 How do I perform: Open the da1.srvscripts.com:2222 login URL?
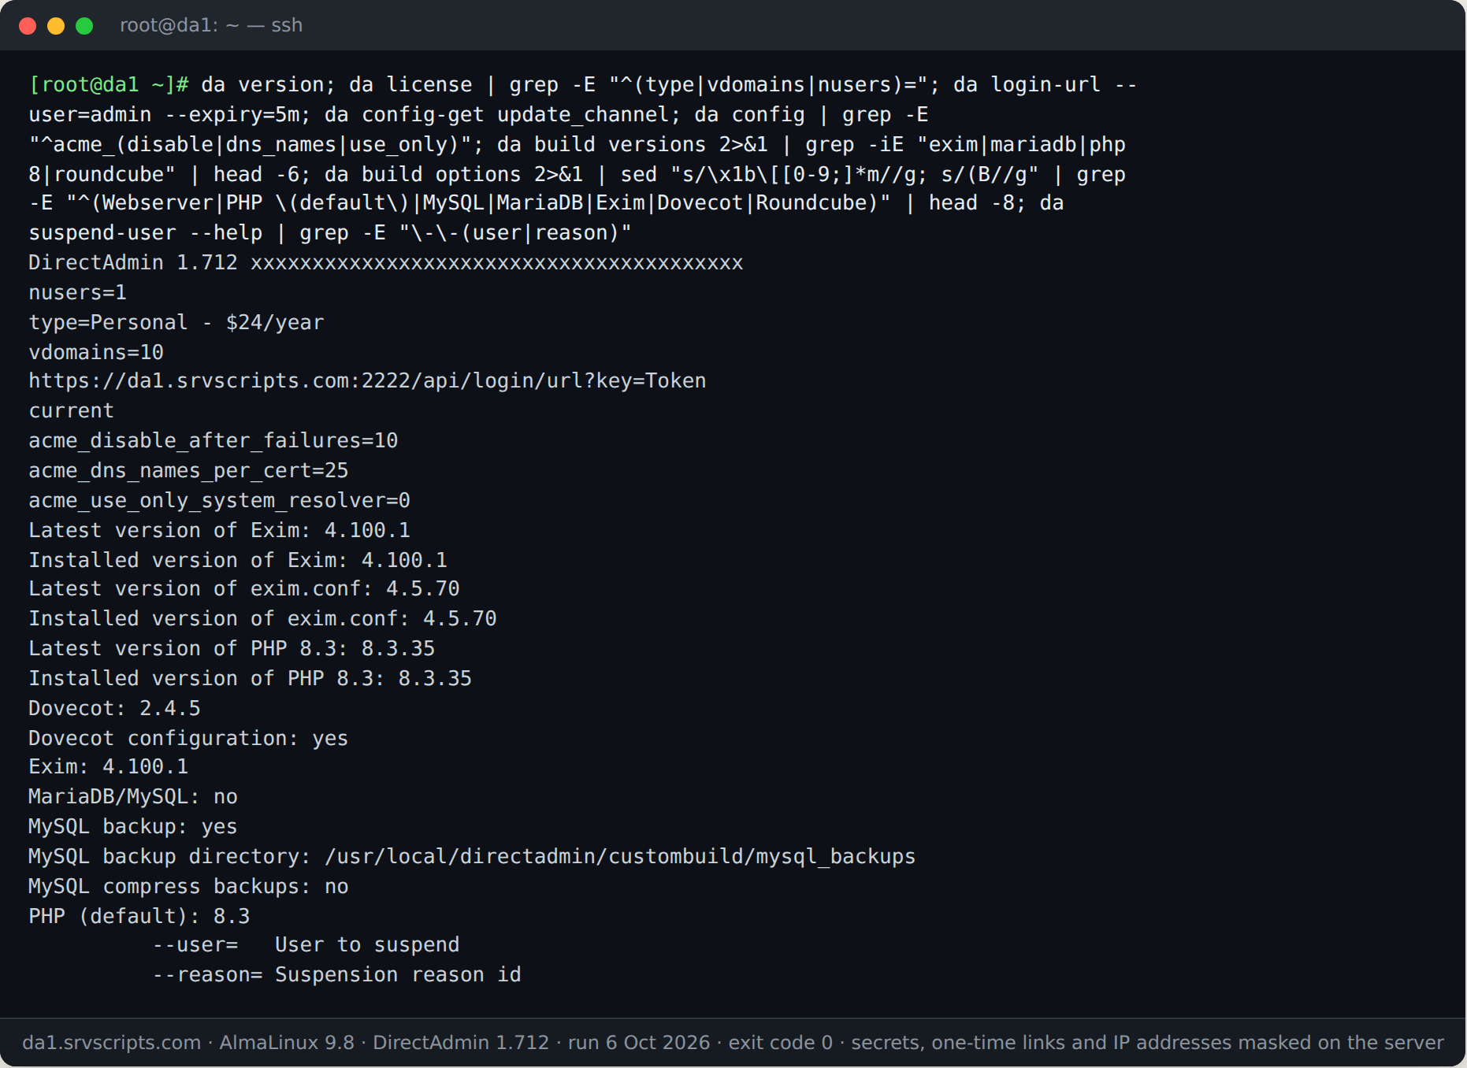(367, 380)
